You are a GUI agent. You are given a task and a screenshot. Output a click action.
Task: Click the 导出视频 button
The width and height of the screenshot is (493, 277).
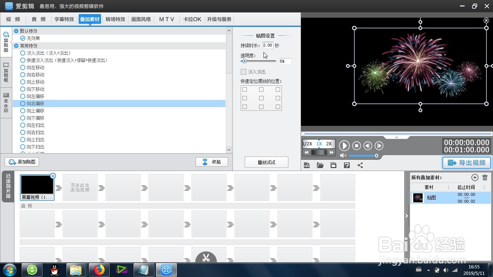[467, 163]
